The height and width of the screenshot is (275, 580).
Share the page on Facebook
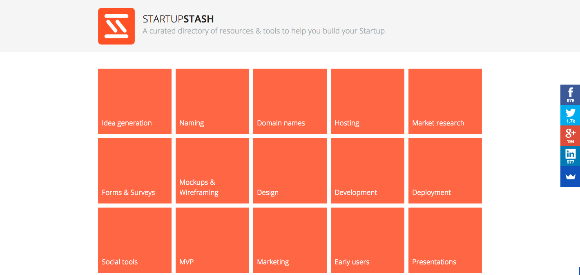570,95
